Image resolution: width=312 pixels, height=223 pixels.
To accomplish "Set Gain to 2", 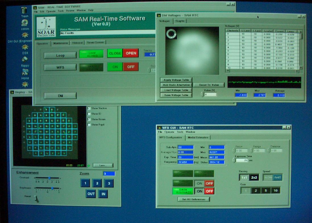I will (x=256, y=191).
